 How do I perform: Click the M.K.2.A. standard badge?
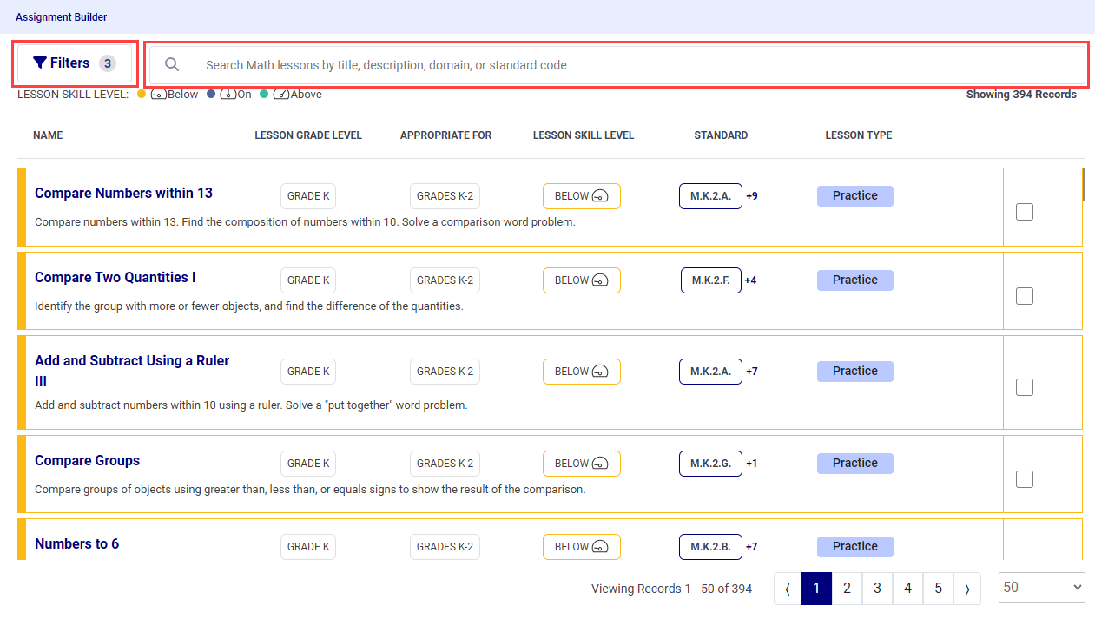coord(710,195)
